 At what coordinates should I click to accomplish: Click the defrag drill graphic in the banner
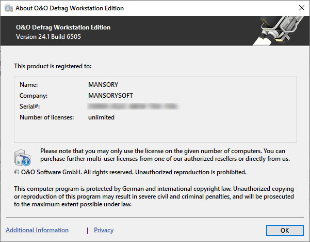[281, 30]
